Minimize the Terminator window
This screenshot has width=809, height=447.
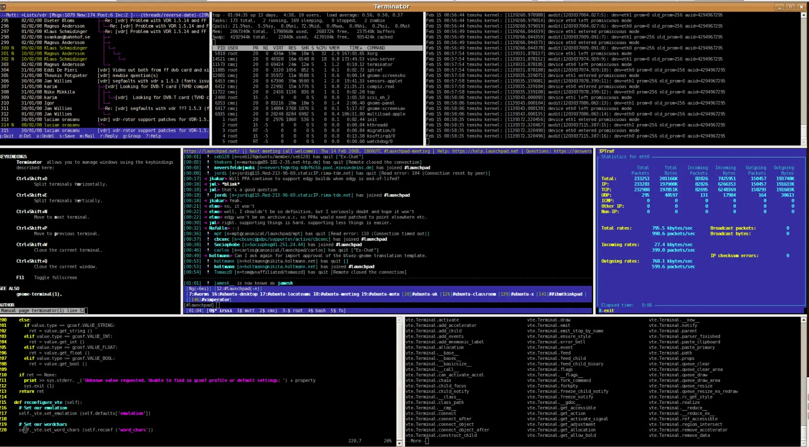[779, 7]
